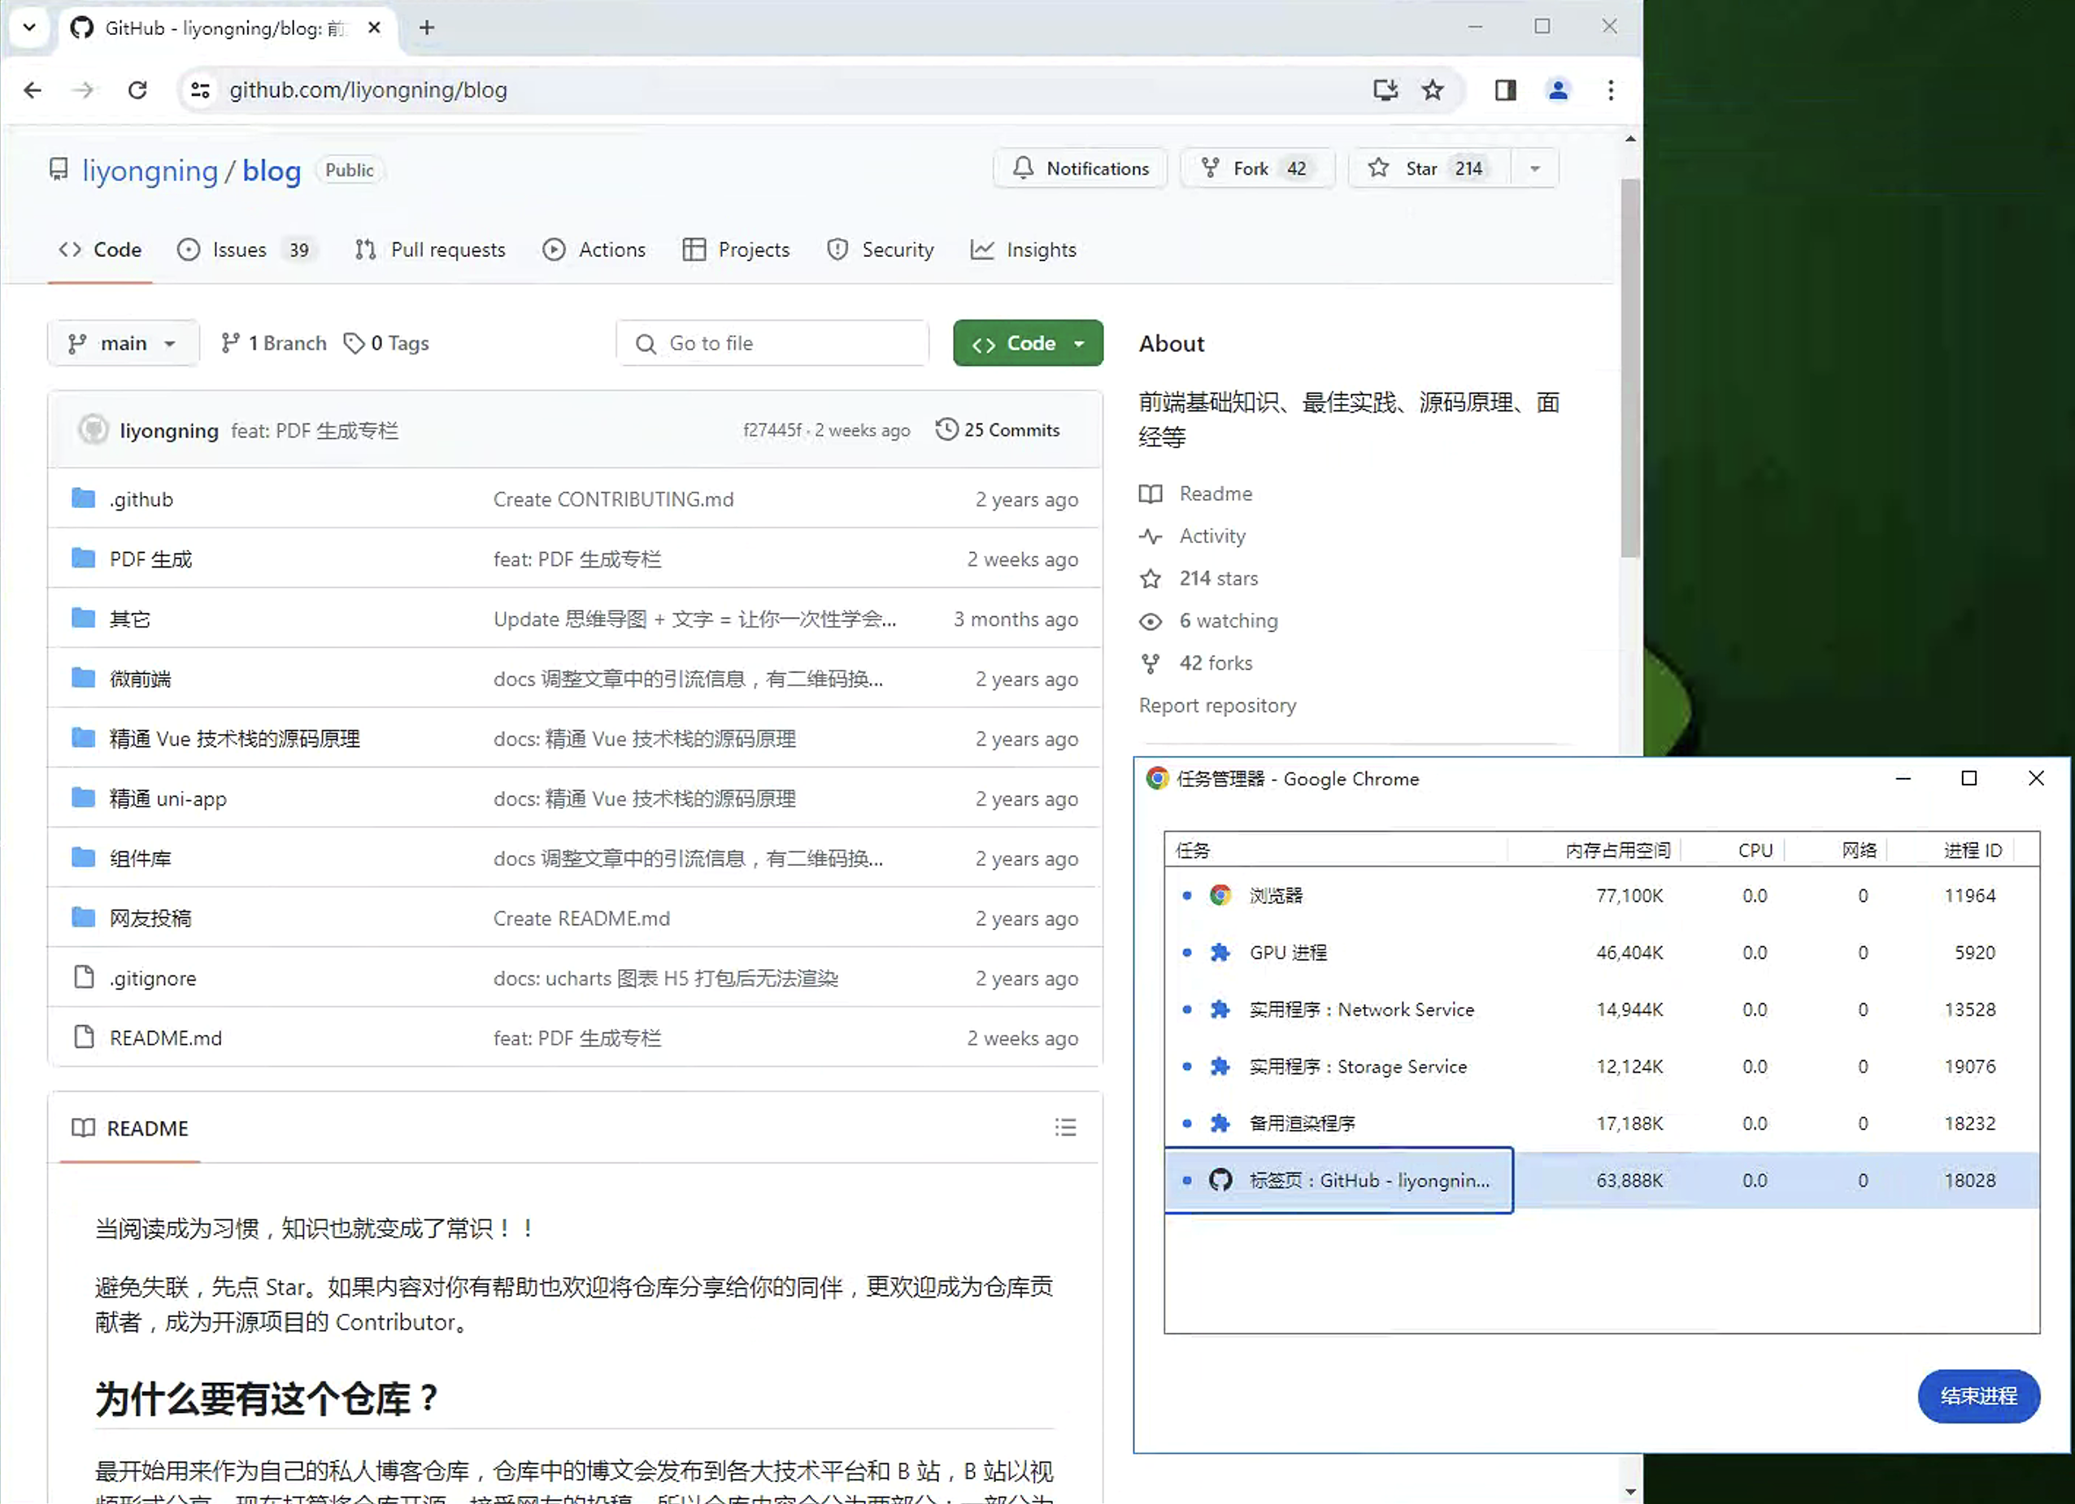The image size is (2075, 1504).
Task: Click the page vertical scrollbar thumb
Action: pyautogui.click(x=1629, y=366)
